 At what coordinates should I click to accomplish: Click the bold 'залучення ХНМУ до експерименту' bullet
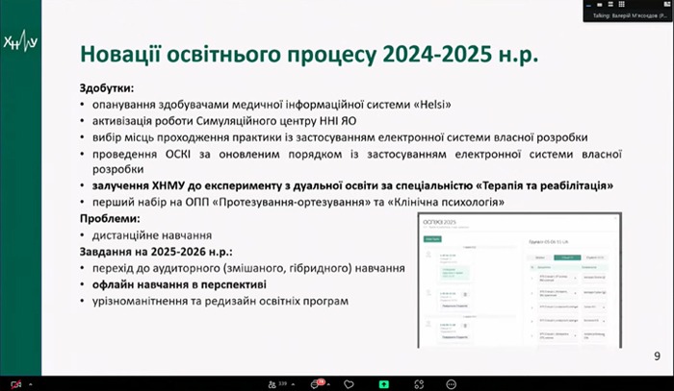pos(352,185)
